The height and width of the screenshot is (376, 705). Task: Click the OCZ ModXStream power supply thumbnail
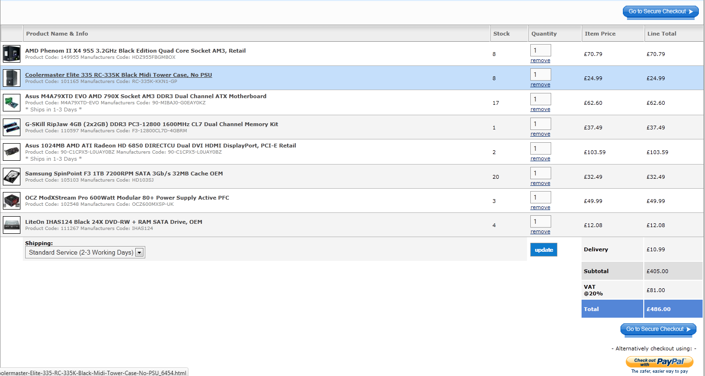pos(11,201)
